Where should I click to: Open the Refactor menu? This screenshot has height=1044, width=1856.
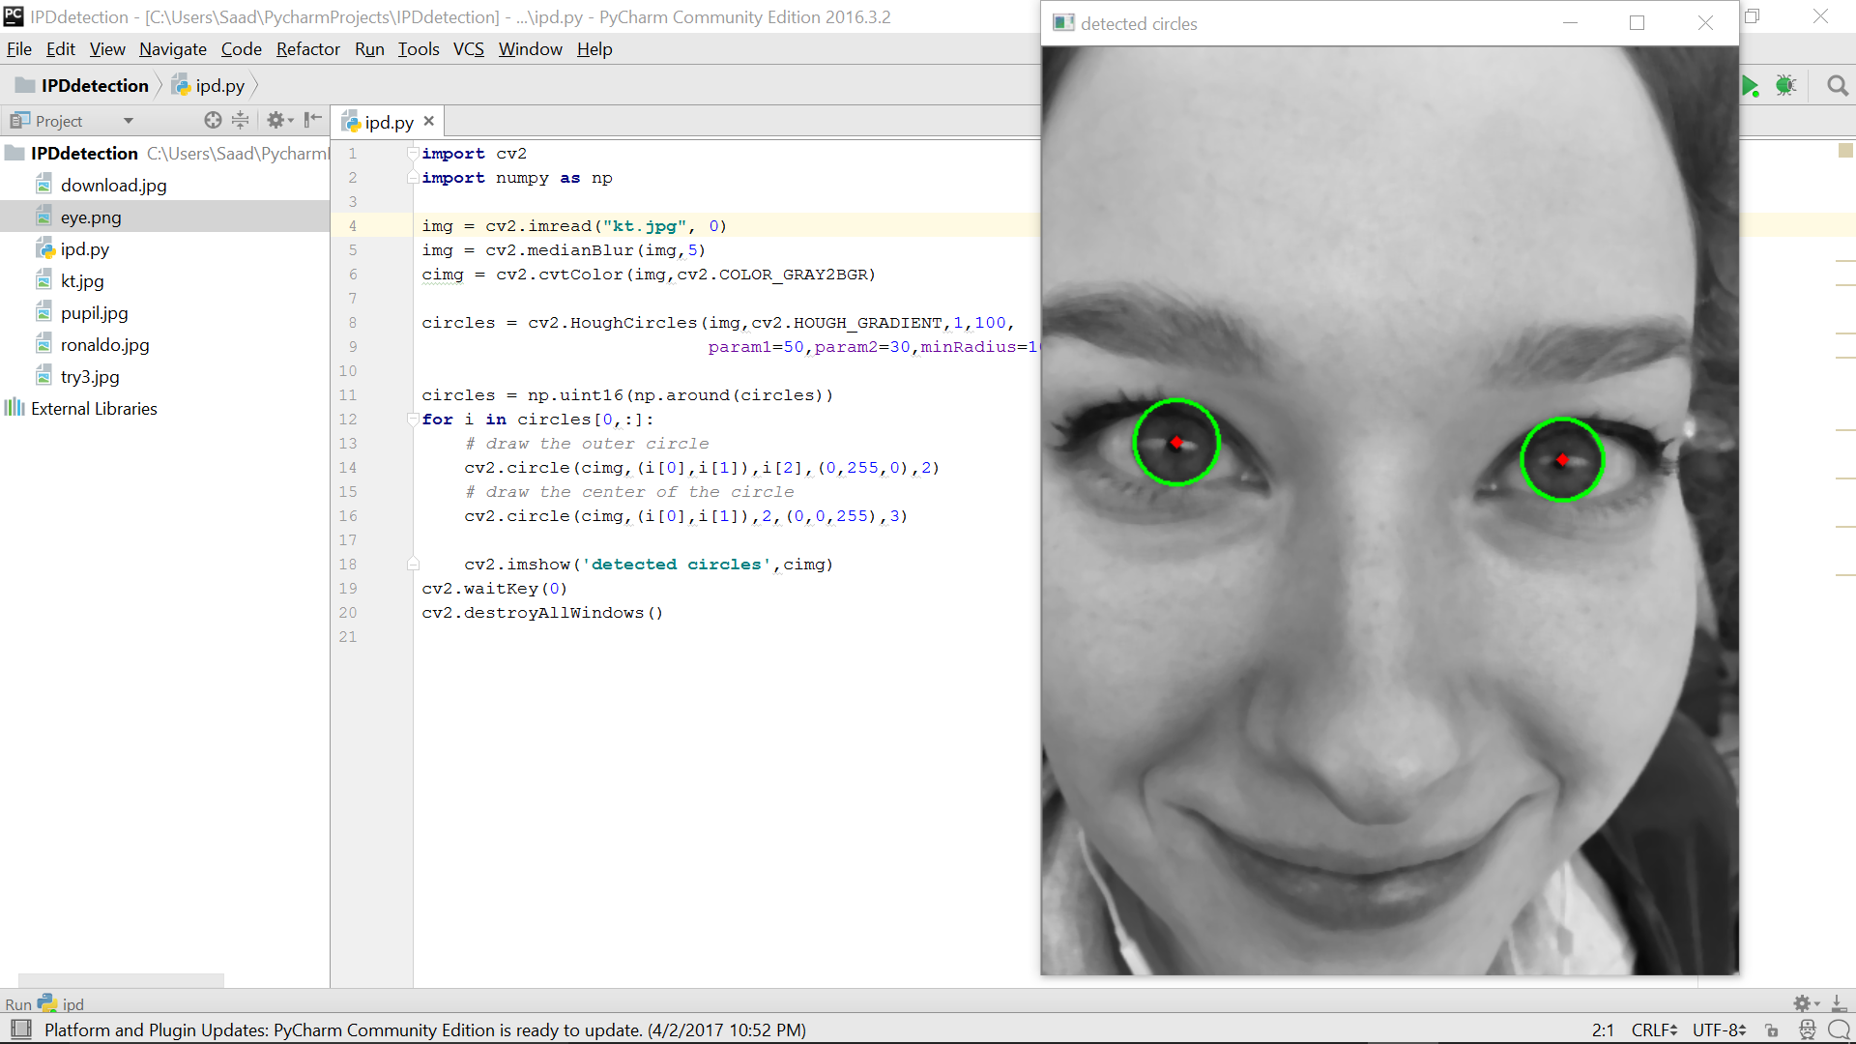coord(307,49)
